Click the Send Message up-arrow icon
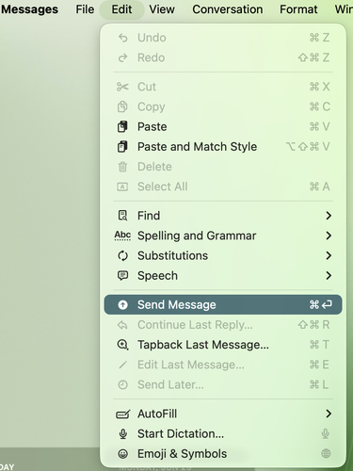Image resolution: width=353 pixels, height=471 pixels. pos(122,304)
